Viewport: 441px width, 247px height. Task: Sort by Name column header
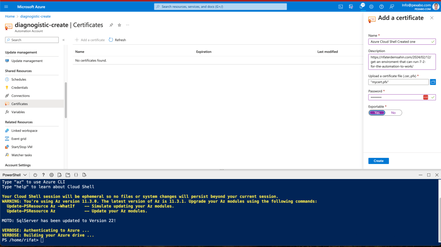click(80, 52)
